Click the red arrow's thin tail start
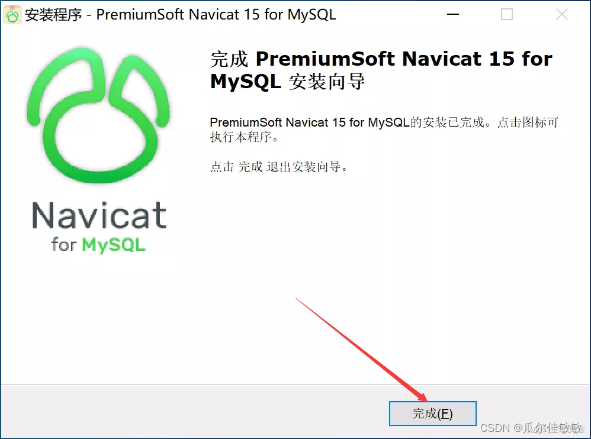Viewport: 591px width, 439px height. click(x=297, y=299)
